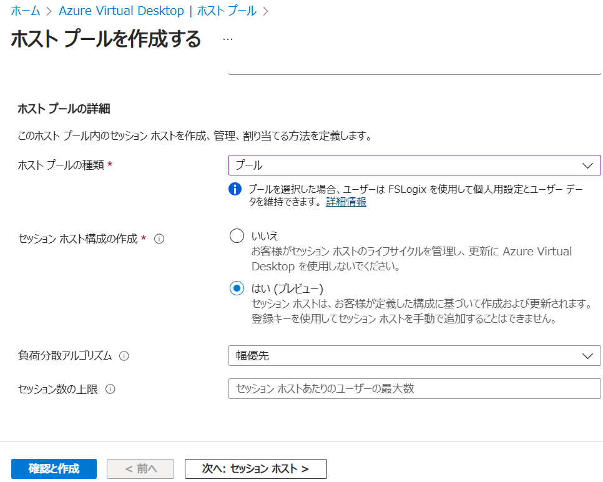
Task: Open the 詳細情報 link
Action: click(x=346, y=202)
